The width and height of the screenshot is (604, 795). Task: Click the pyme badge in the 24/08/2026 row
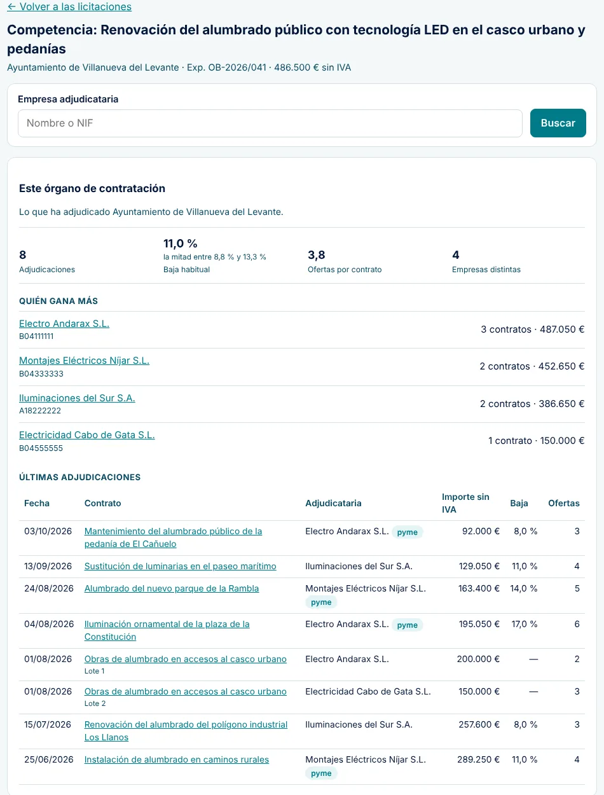(x=322, y=602)
